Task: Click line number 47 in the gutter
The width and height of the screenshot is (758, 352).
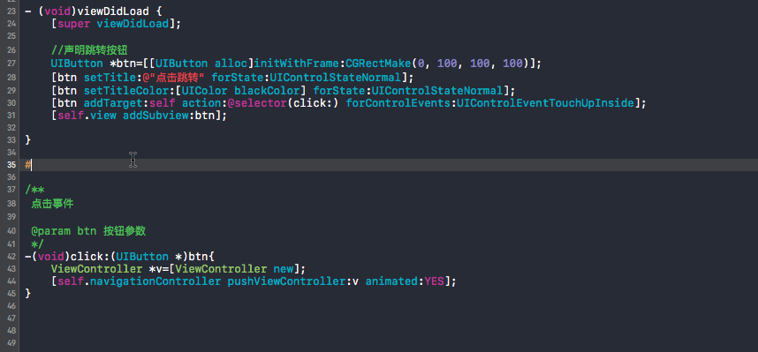Action: click(x=11, y=318)
